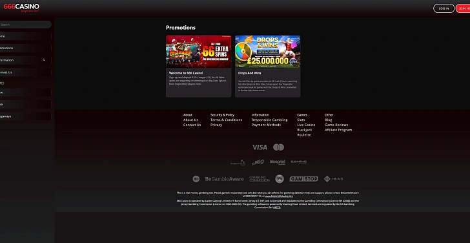The height and width of the screenshot is (243, 470).
Task: Click the Mastercard payment logo
Action: 278,147
